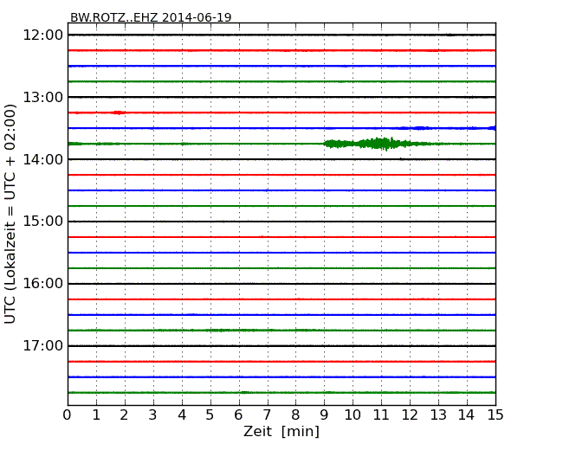Image resolution: width=563 pixels, height=450 pixels.
Task: Click x-axis tick label 9
Action: [324, 415]
